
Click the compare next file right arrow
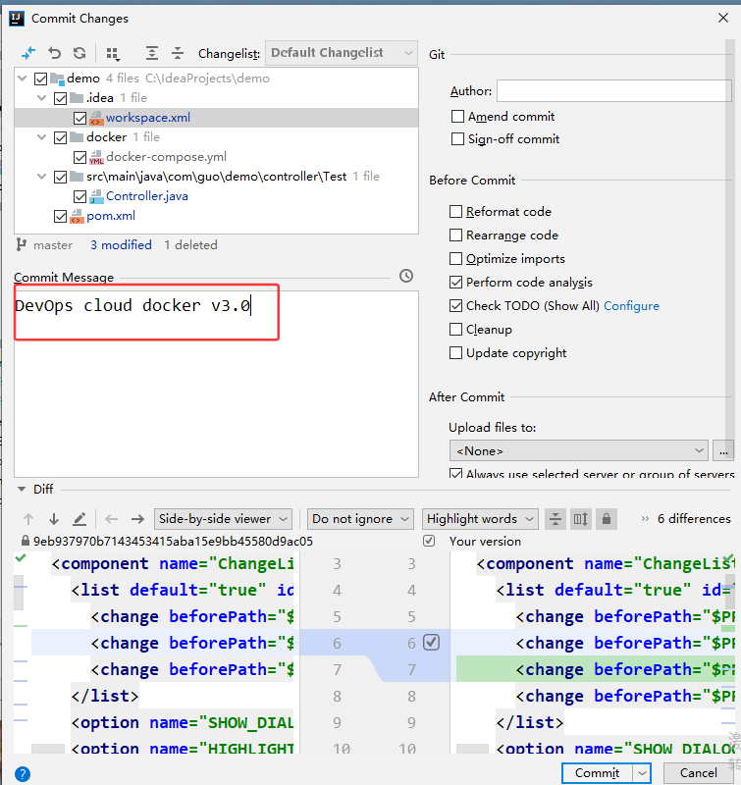(137, 519)
